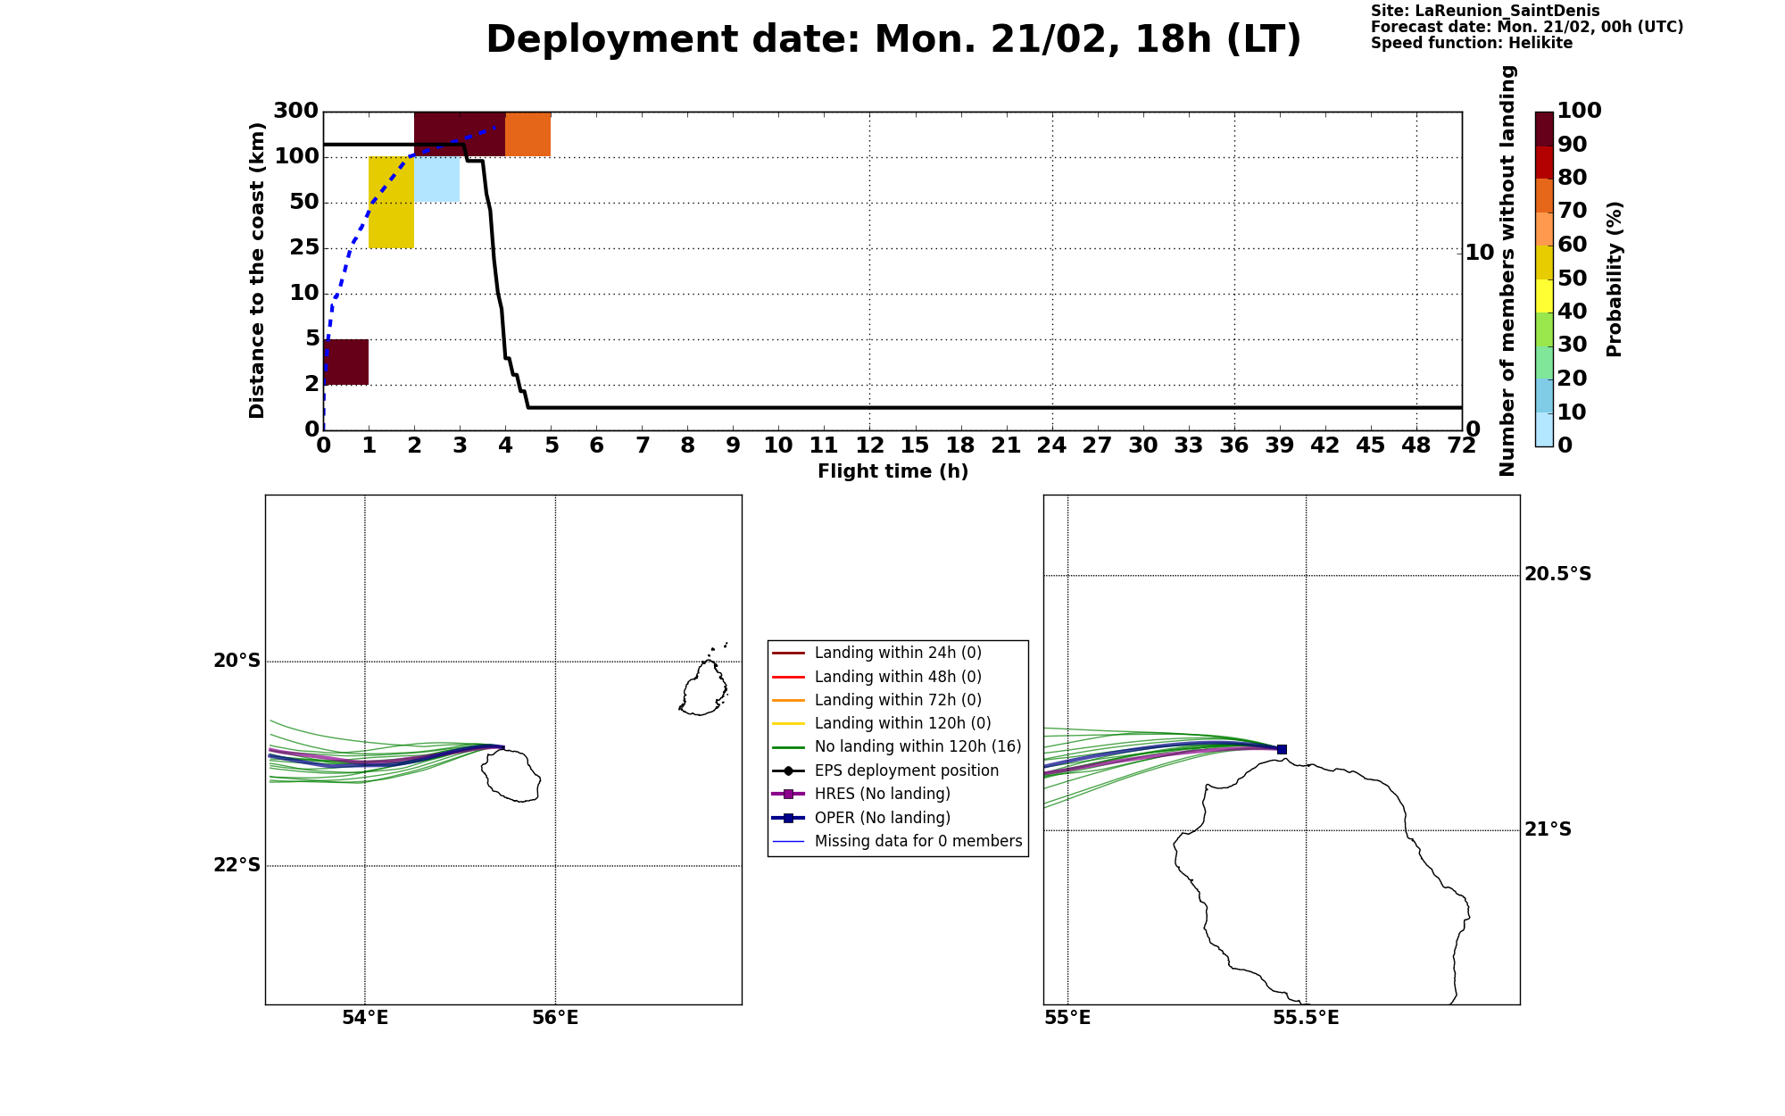1785x1116 pixels.
Task: Click the dark red 100% colorbar segment
Action: 1544,129
